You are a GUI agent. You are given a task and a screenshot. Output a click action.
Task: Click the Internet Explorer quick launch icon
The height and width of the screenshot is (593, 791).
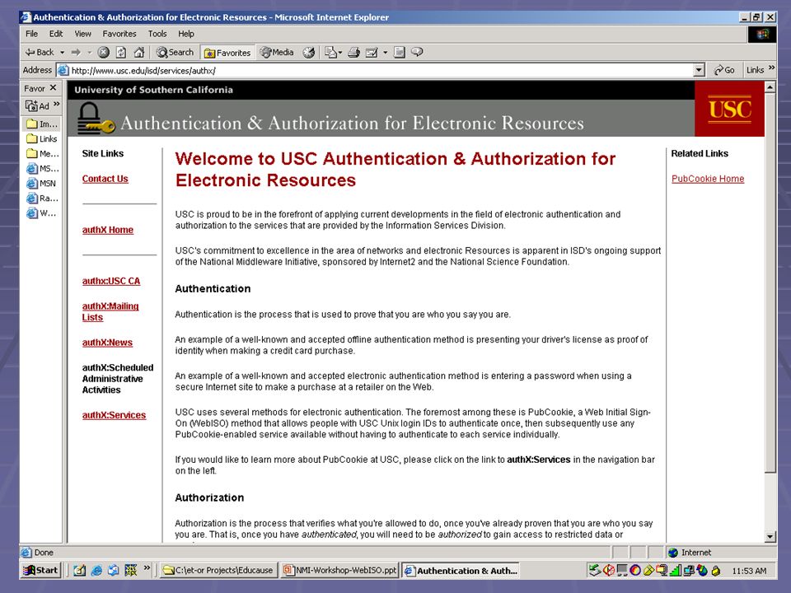point(96,570)
